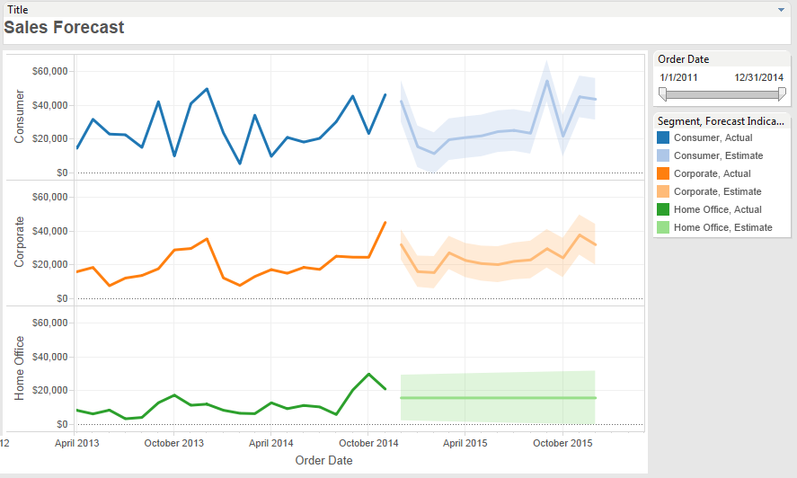This screenshot has height=478, width=797.
Task: Click the Corporate, Actual orange legend swatch
Action: [663, 173]
